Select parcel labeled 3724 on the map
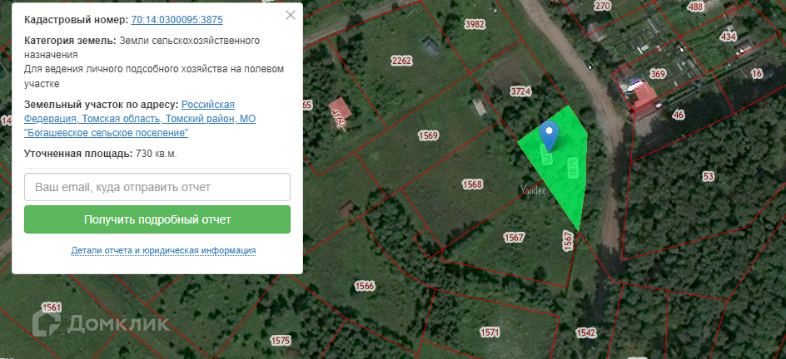 [520, 91]
